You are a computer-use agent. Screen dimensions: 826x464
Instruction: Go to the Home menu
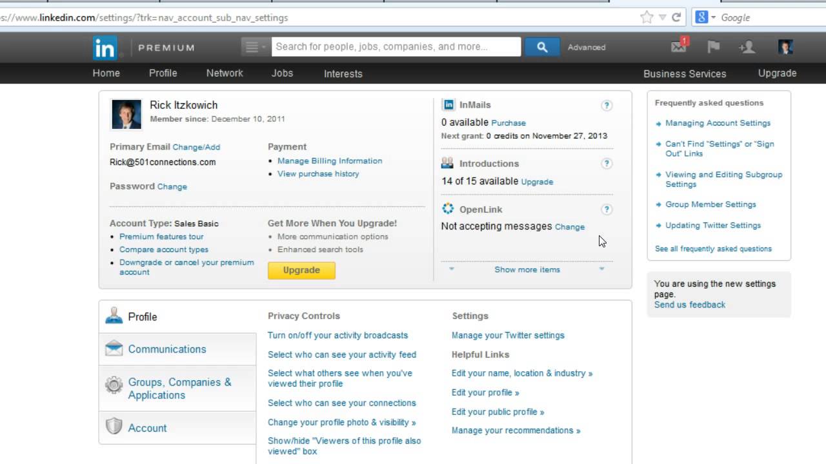(x=106, y=73)
